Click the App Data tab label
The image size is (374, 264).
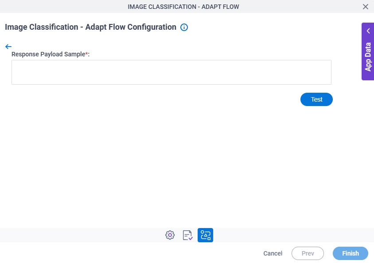tap(368, 57)
